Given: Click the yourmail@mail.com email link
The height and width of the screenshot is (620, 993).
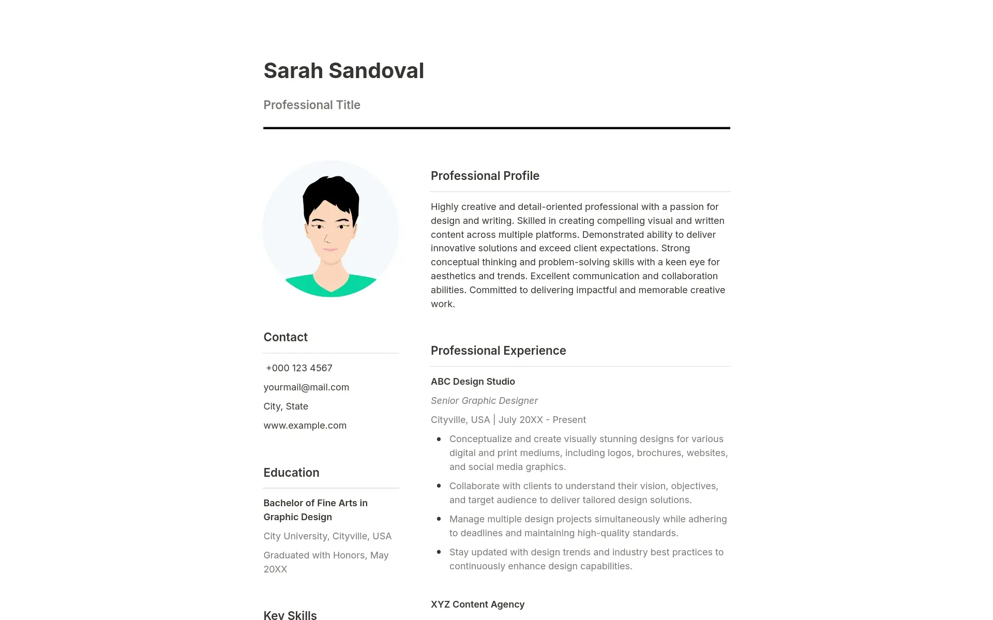Looking at the screenshot, I should 306,386.
